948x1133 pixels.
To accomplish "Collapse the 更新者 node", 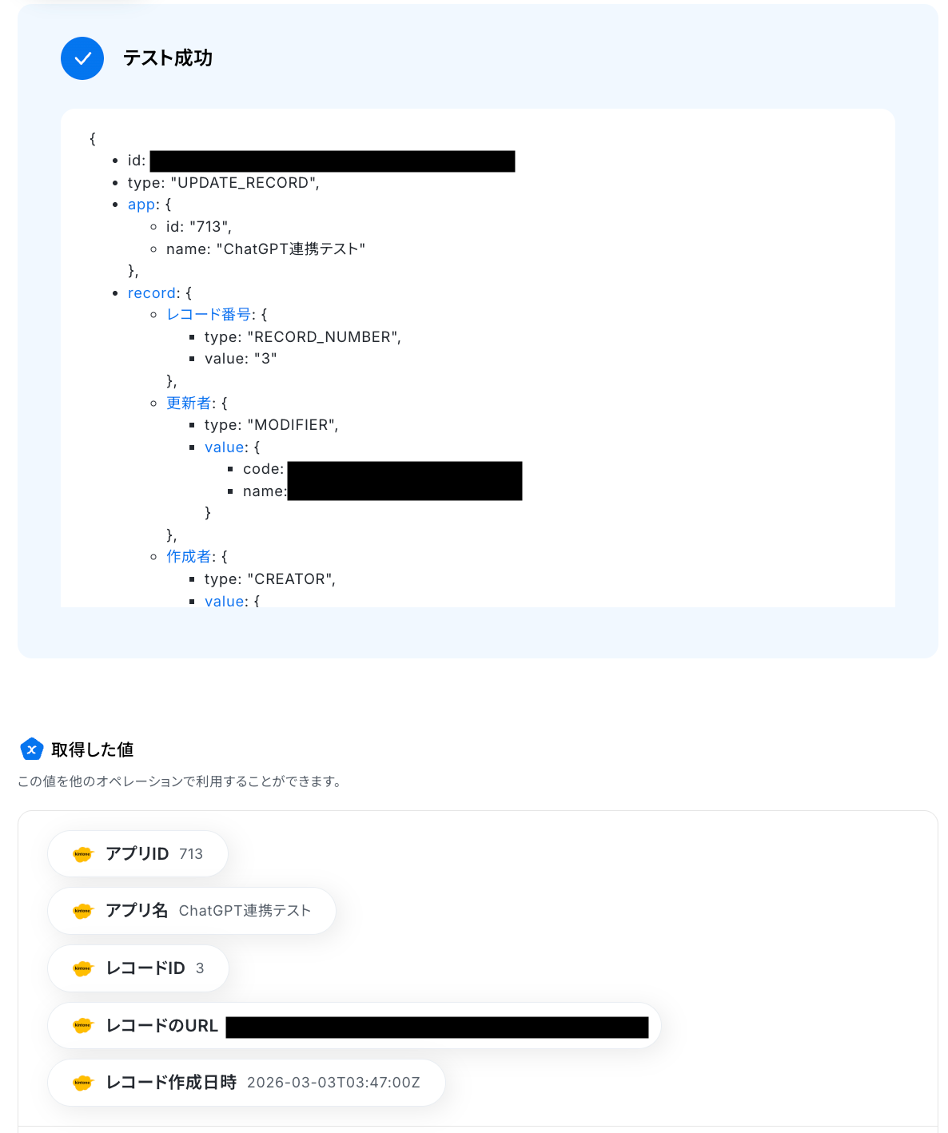I will [x=189, y=403].
